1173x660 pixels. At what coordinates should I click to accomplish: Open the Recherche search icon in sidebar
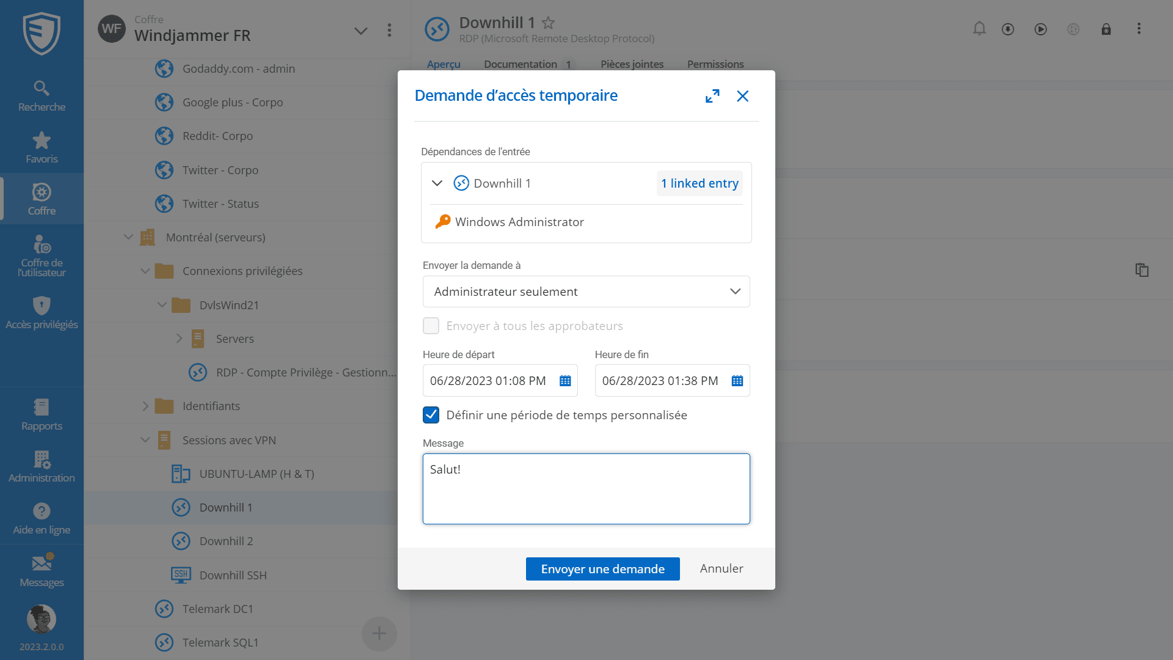click(42, 96)
